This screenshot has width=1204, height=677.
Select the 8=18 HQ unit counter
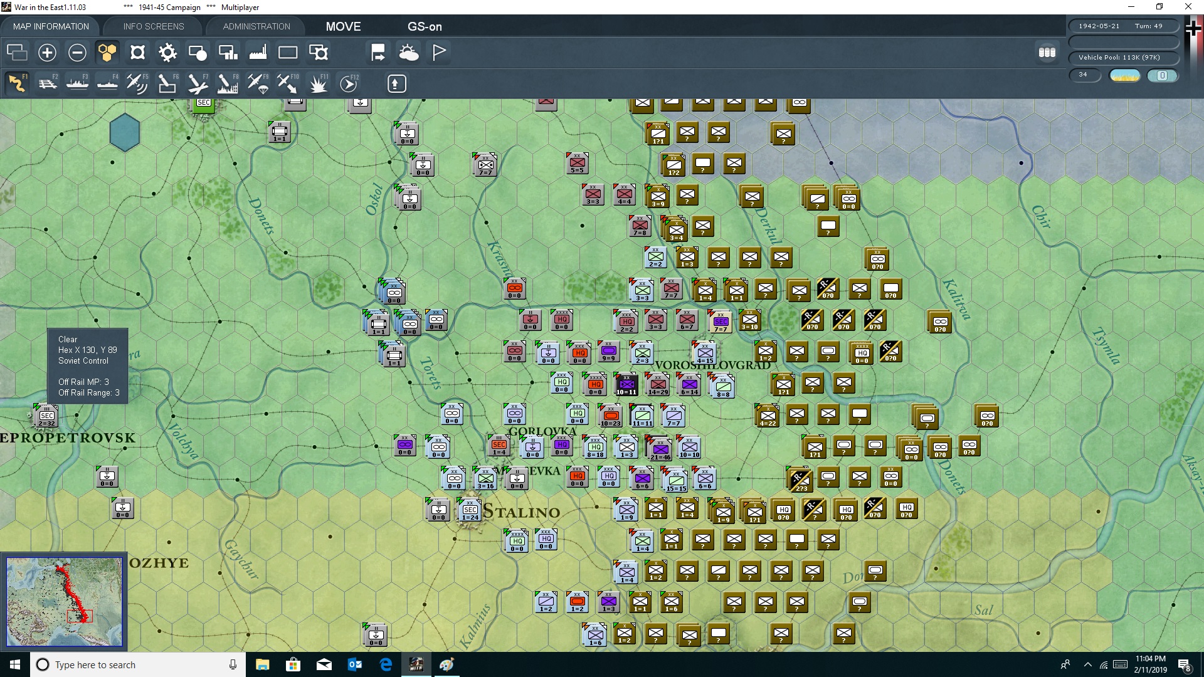coord(595,447)
